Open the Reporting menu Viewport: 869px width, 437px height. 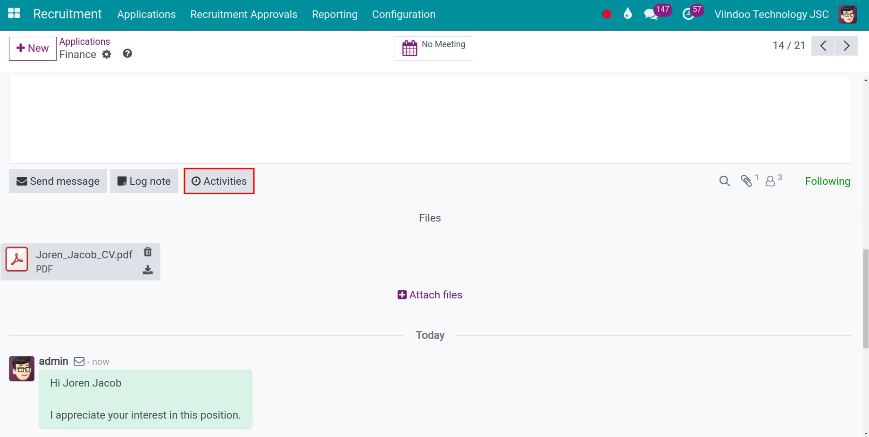[334, 14]
